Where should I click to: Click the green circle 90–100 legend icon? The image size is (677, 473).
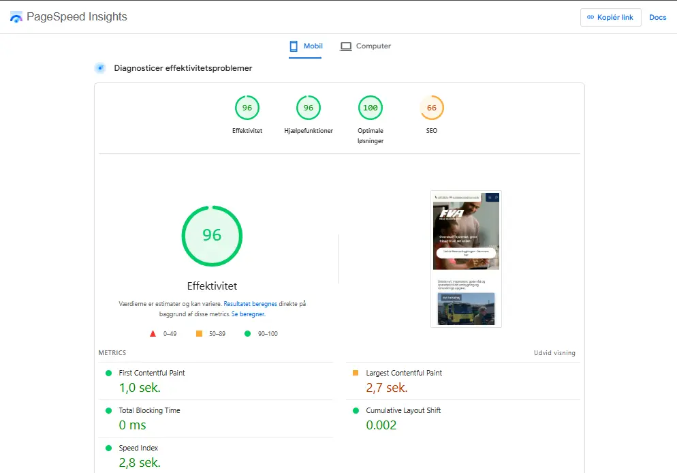click(247, 333)
